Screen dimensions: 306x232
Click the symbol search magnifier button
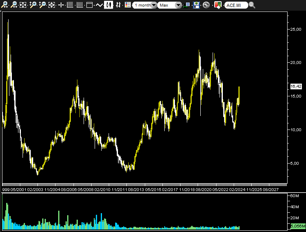pyautogui.click(x=252, y=5)
